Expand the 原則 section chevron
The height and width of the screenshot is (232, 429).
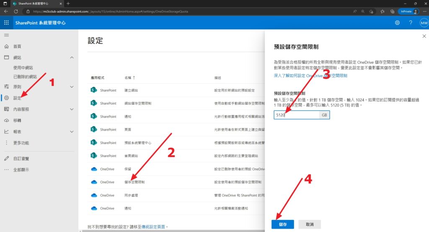tap(72, 87)
